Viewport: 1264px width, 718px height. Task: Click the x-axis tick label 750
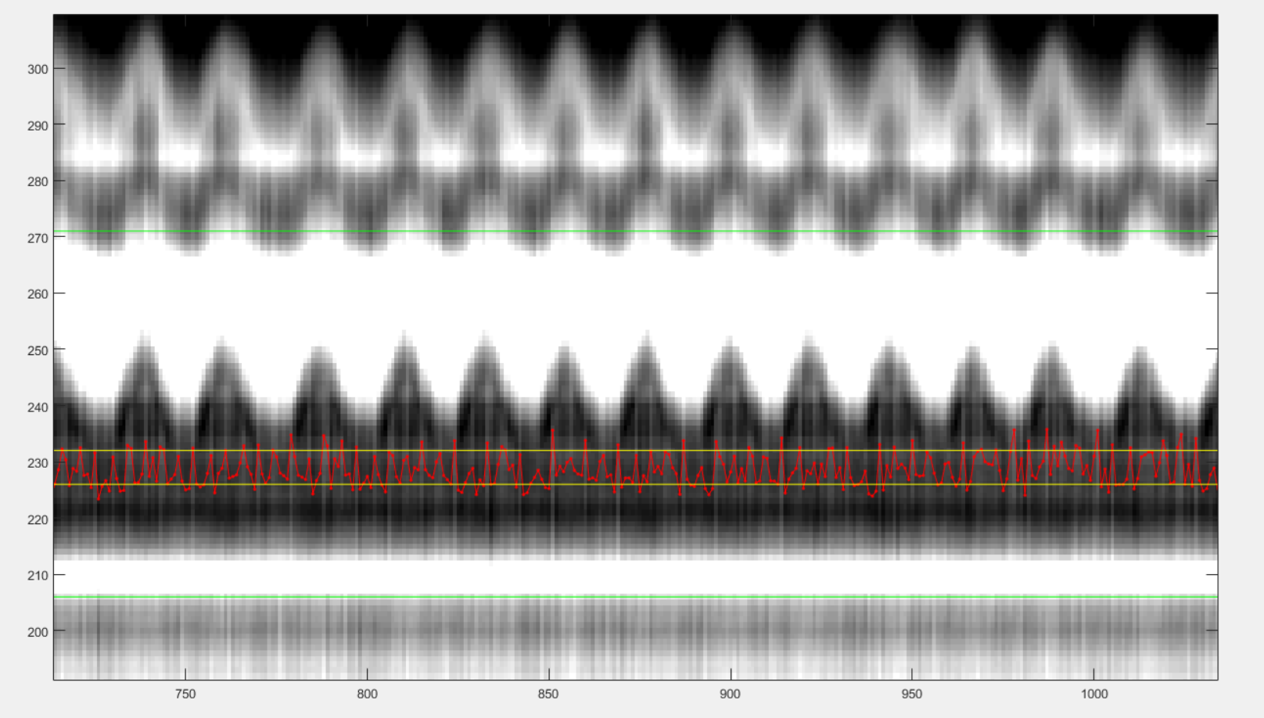point(185,694)
